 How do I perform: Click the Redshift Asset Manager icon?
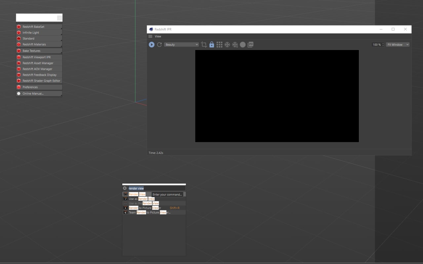click(19, 63)
